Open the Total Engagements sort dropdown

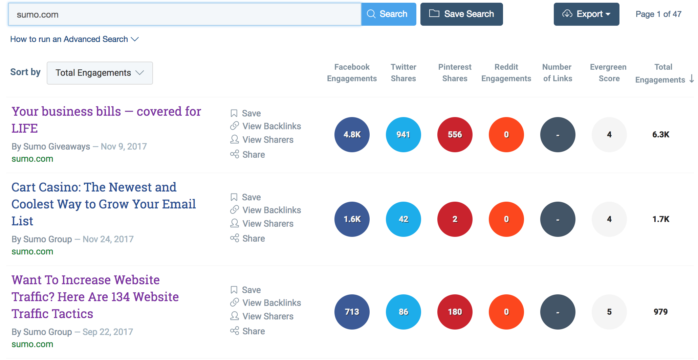tap(100, 73)
